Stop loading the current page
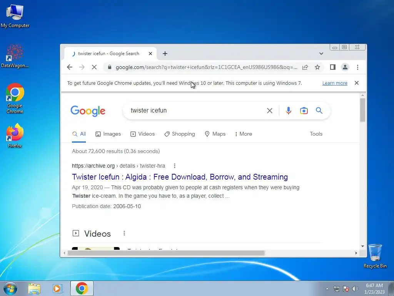This screenshot has width=394, height=296. pyautogui.click(x=94, y=67)
